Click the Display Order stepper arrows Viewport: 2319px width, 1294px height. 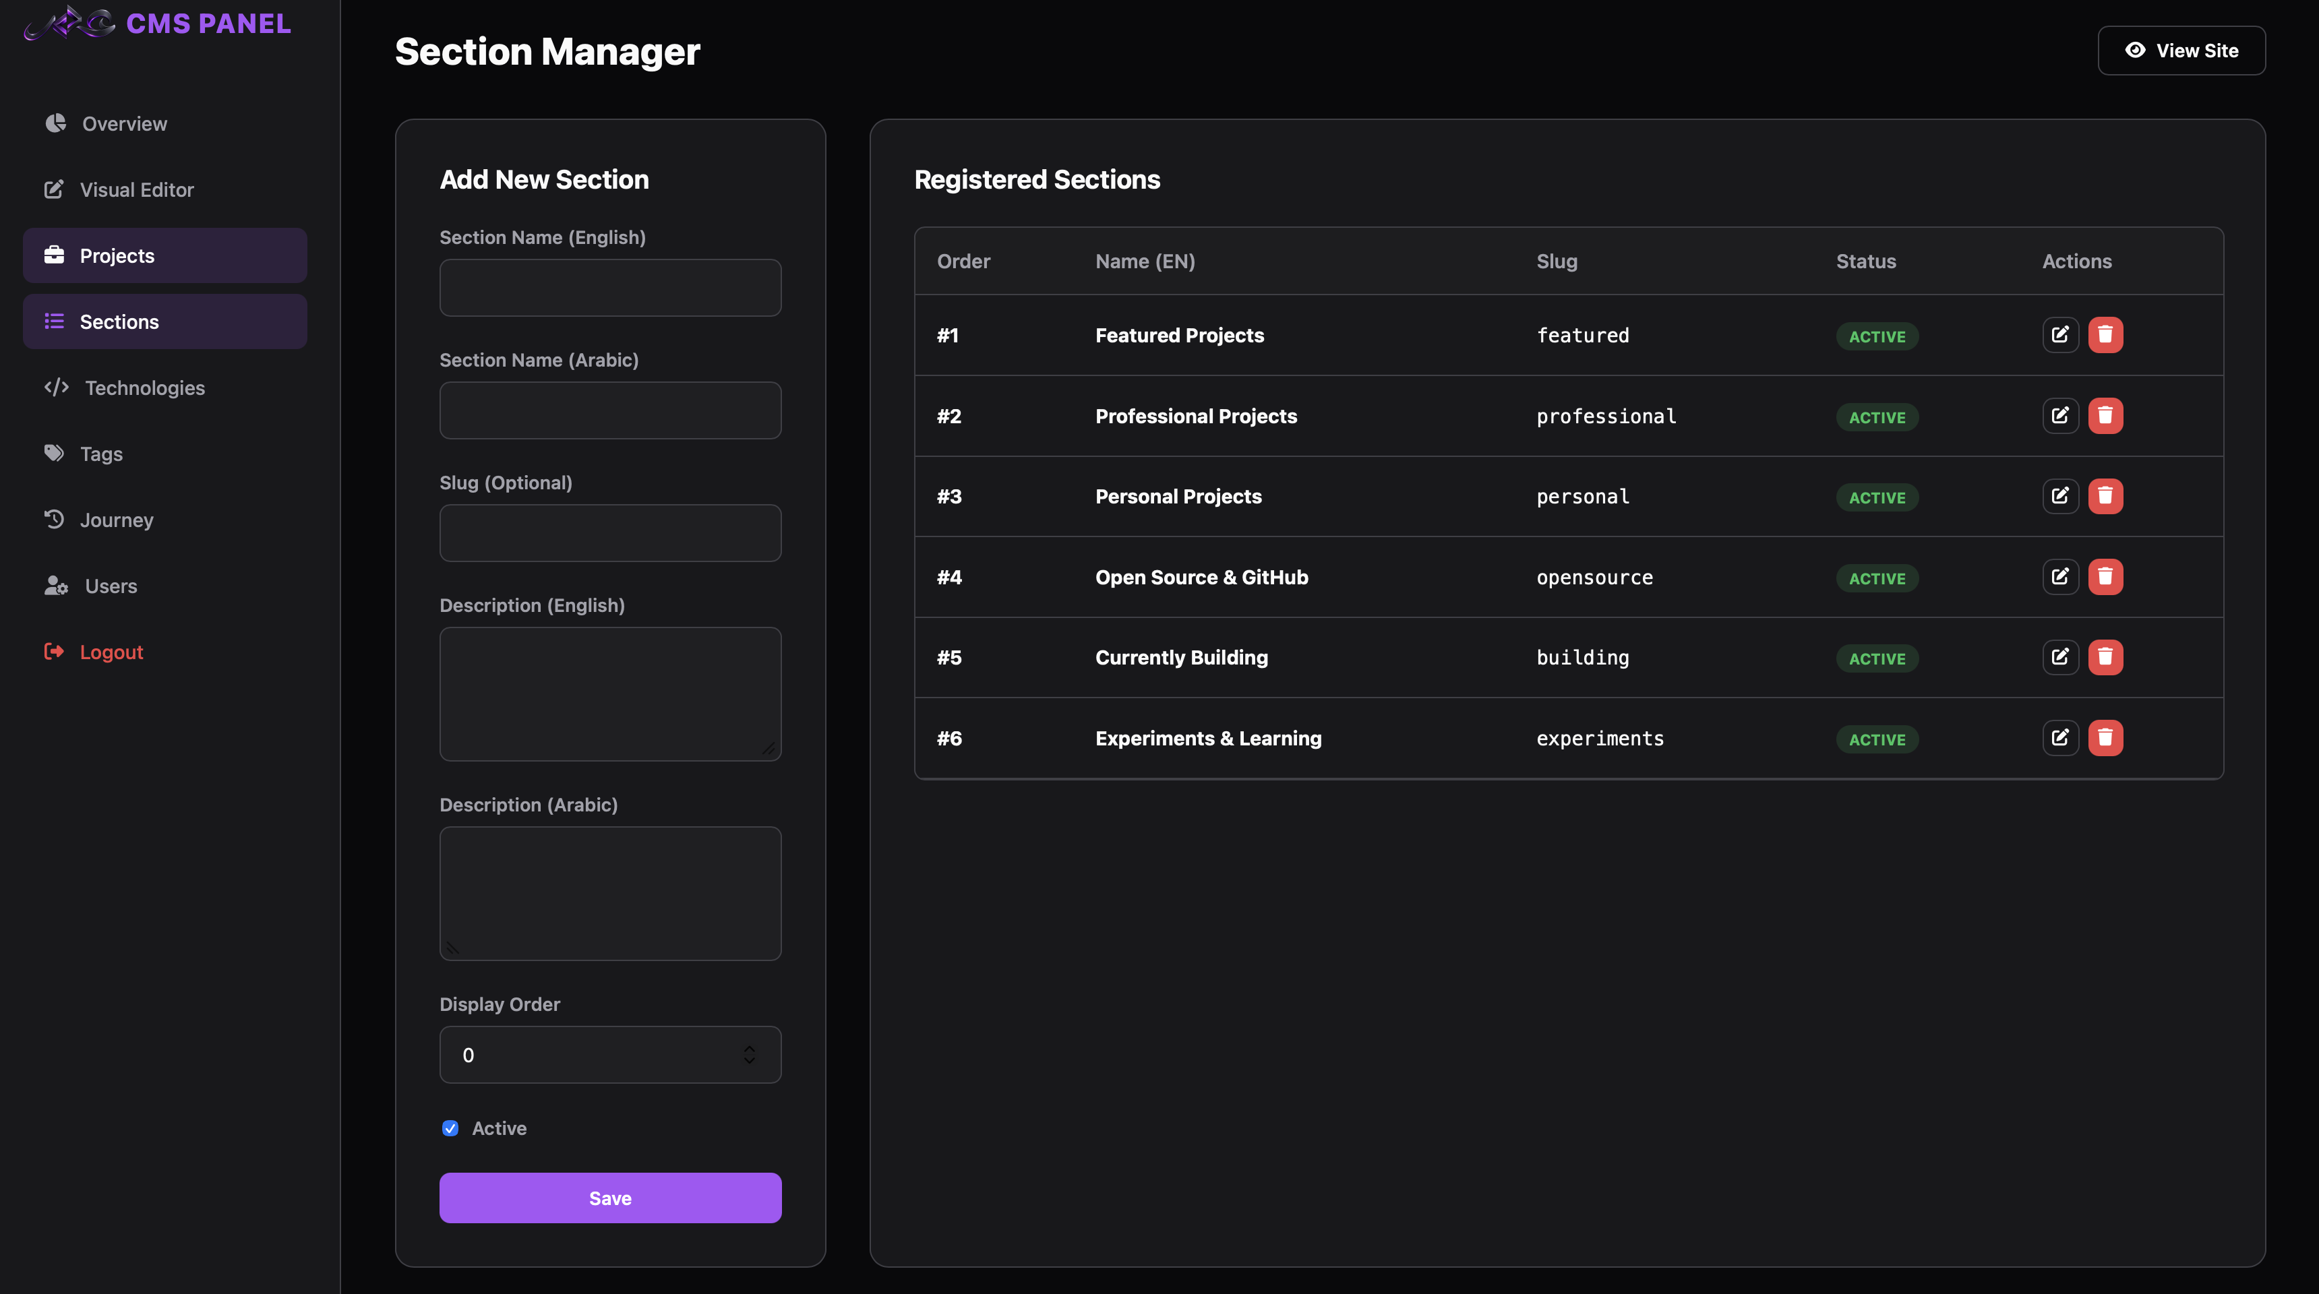click(749, 1055)
